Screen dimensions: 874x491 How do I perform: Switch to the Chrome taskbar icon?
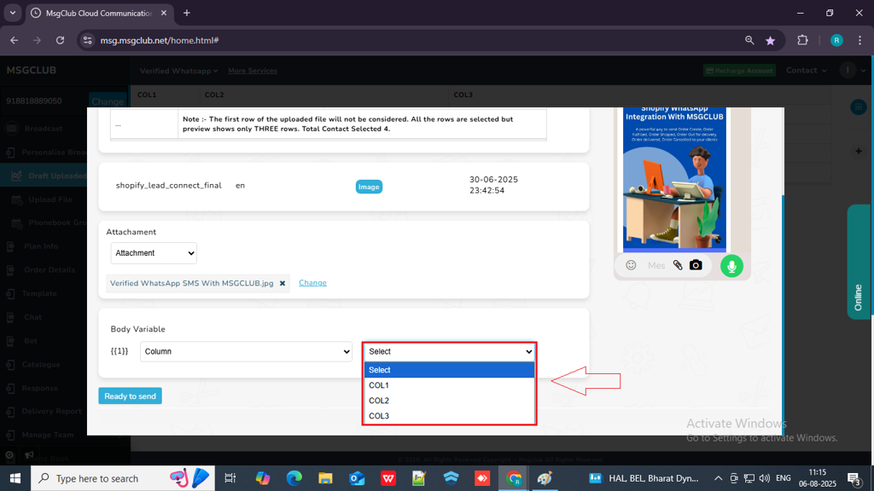click(514, 478)
